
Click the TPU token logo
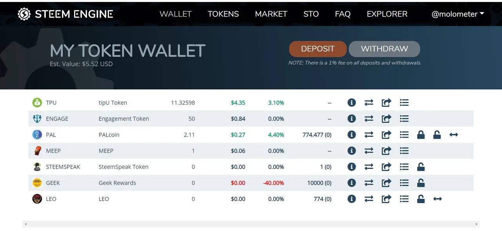[37, 103]
